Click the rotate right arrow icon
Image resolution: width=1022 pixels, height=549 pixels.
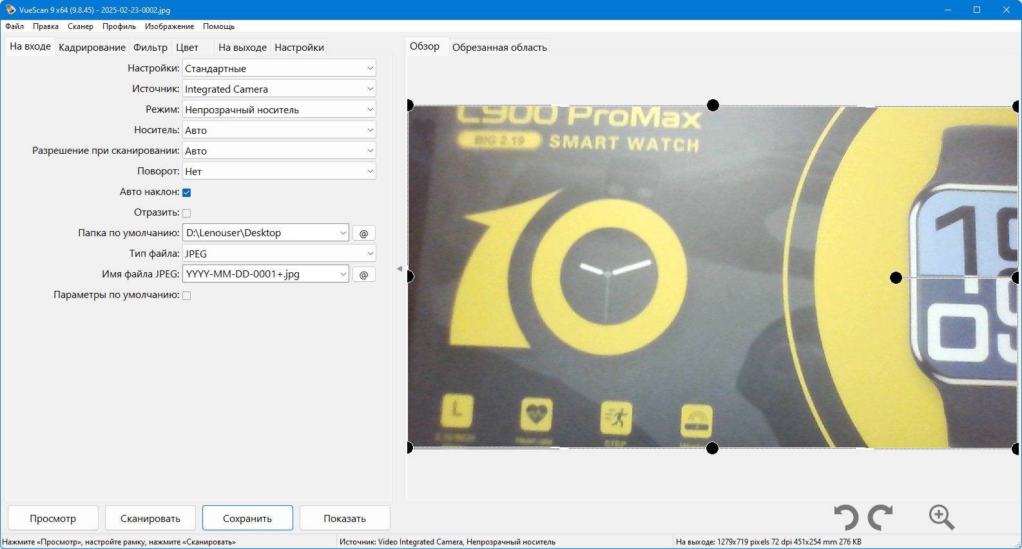[880, 517]
